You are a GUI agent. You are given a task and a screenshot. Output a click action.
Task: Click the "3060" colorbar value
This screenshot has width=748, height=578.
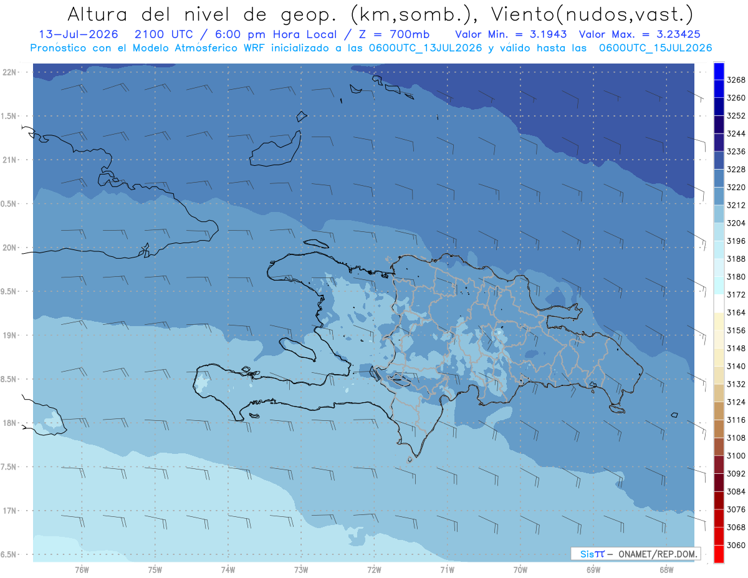pos(736,545)
